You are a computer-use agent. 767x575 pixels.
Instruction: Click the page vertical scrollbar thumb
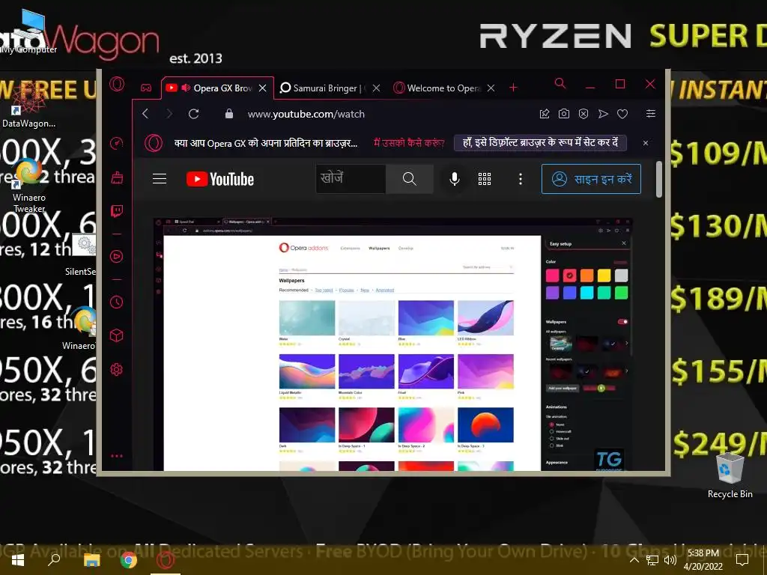point(659,180)
